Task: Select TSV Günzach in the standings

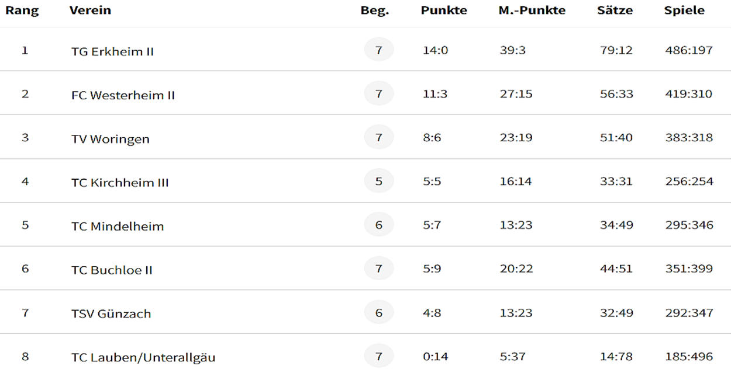Action: pos(111,314)
